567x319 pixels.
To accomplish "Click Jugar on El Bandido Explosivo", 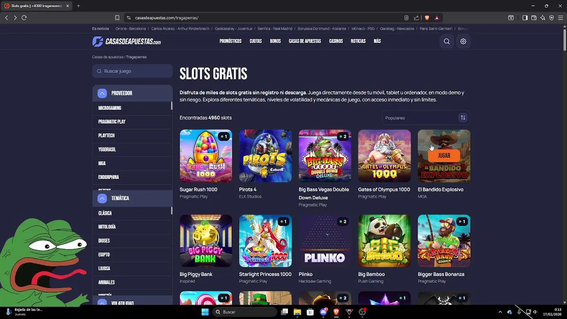I will click(x=444, y=156).
